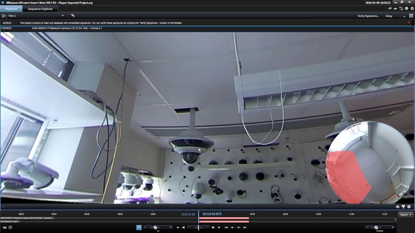Open the Export dropdown

[406, 215]
